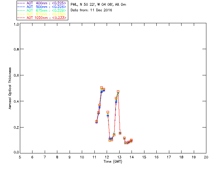Screen dimensions: 212x170
Task: Click the 1.0 y-axis tick label
Action: [x=16, y=24]
